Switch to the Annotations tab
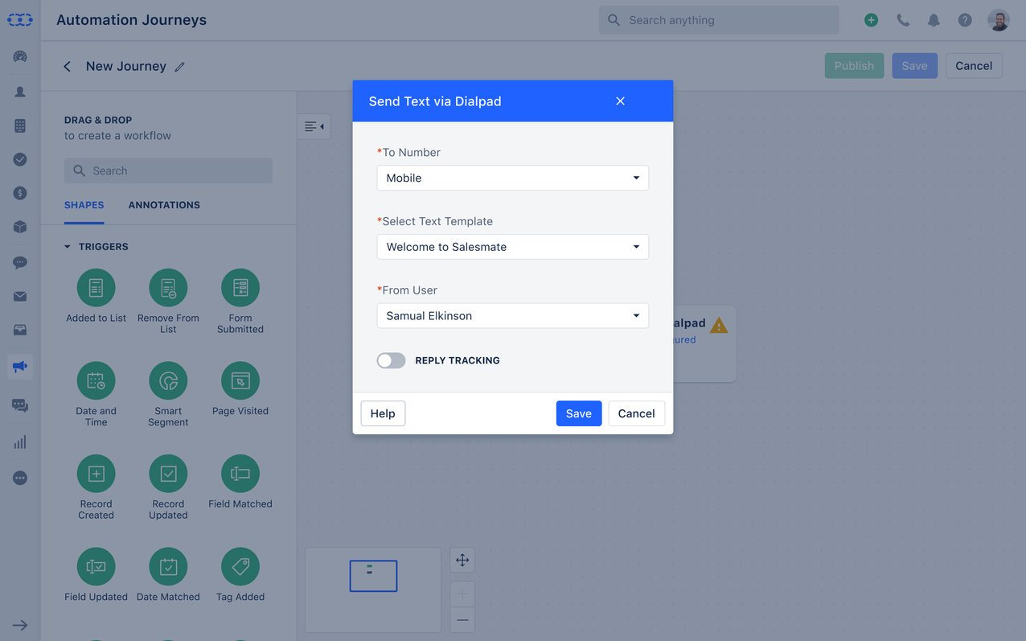Screen dimensions: 1026x641 click(164, 205)
